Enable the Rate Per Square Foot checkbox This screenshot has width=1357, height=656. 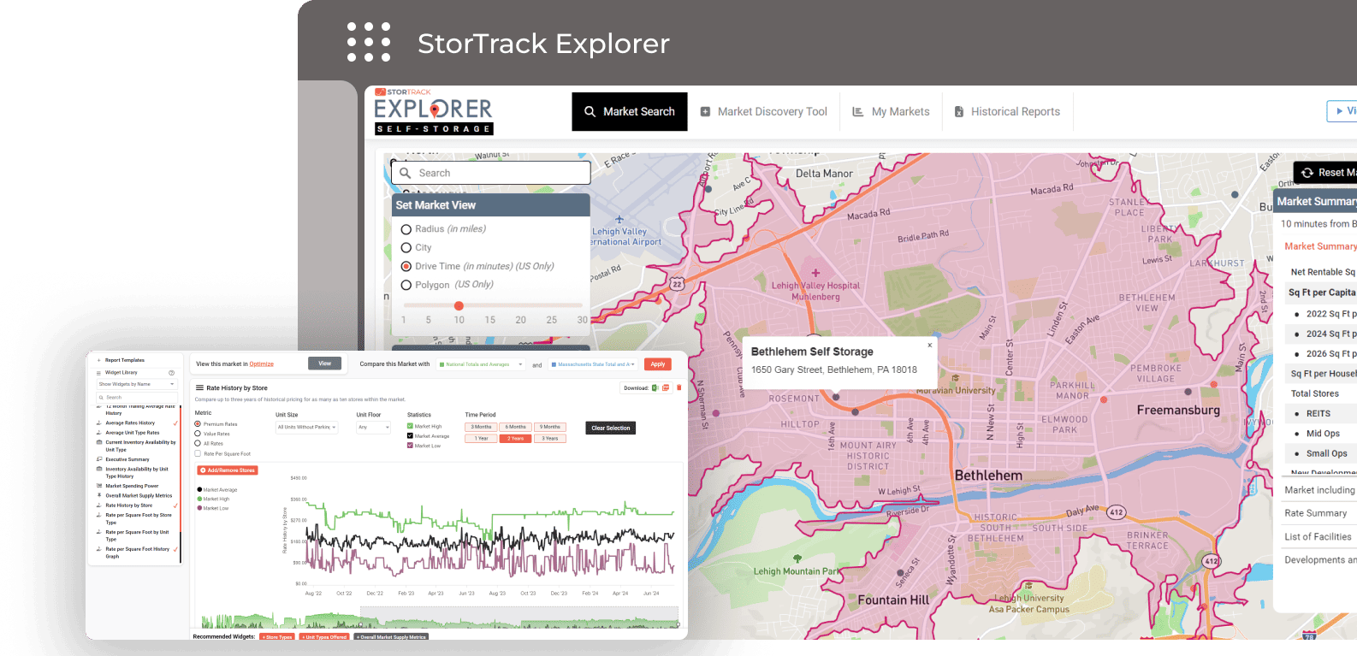coord(198,453)
